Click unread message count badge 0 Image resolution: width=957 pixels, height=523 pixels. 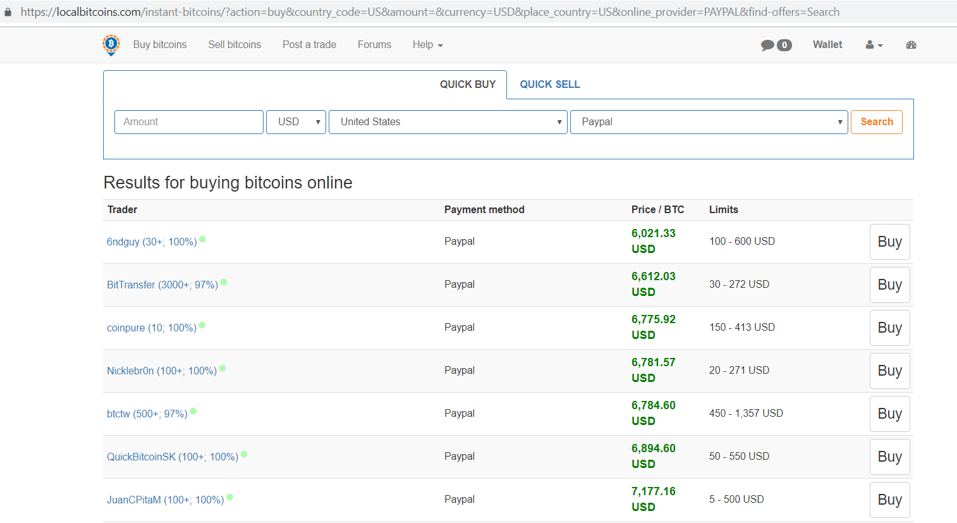[784, 45]
